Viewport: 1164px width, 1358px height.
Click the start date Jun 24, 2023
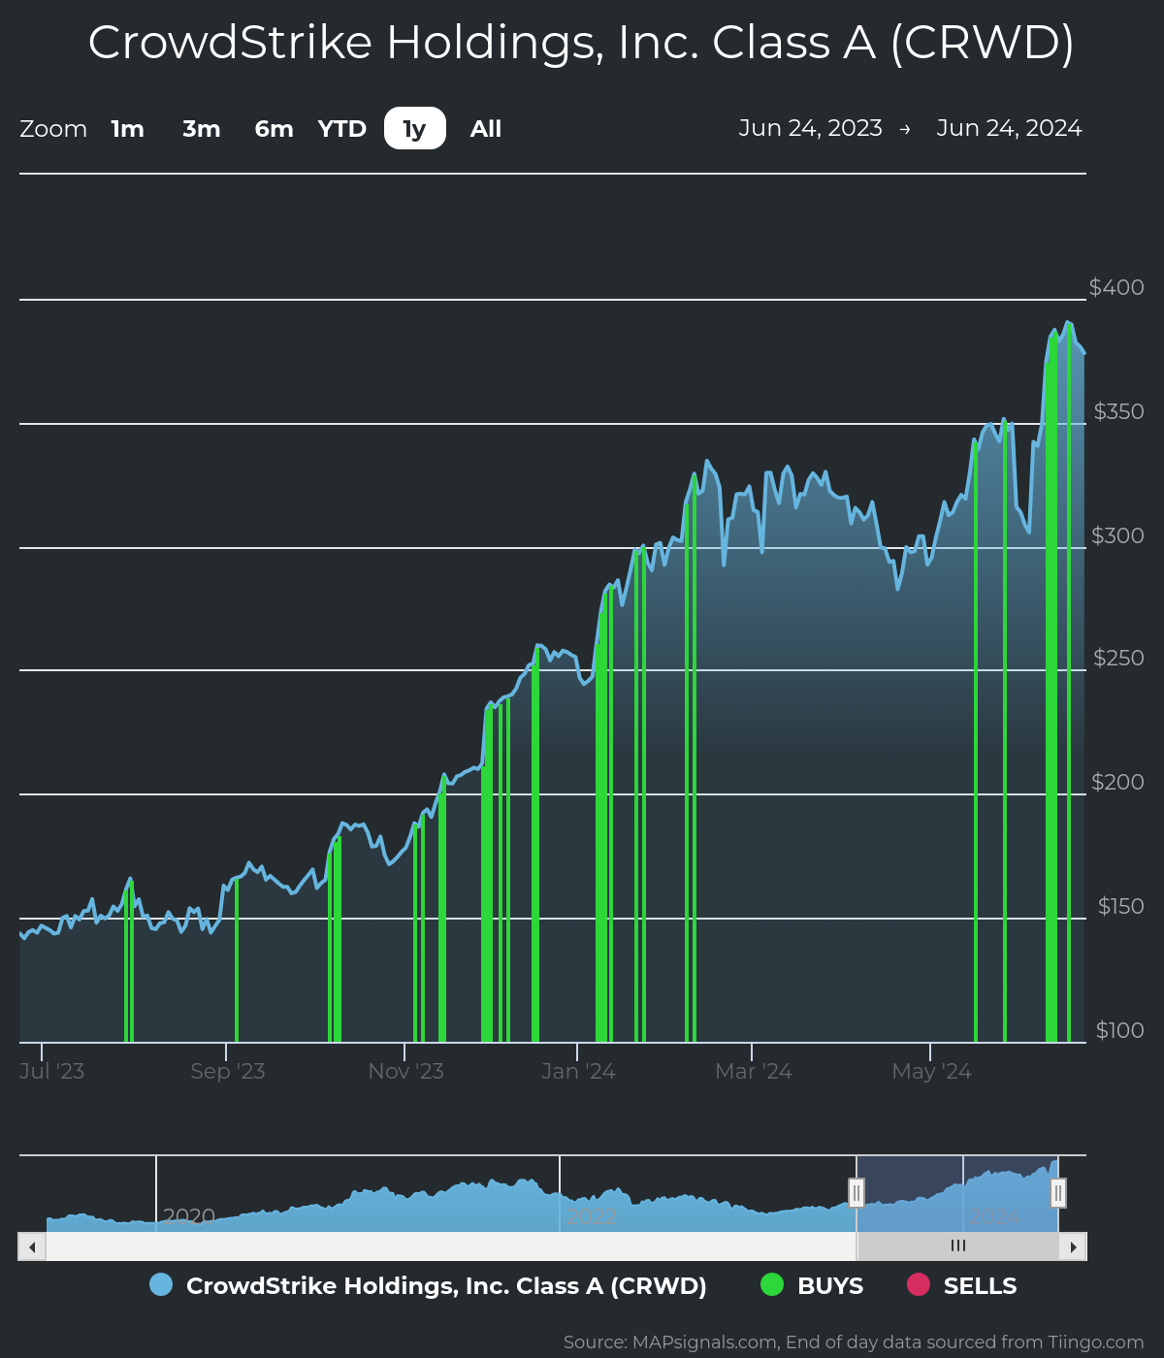tap(811, 127)
